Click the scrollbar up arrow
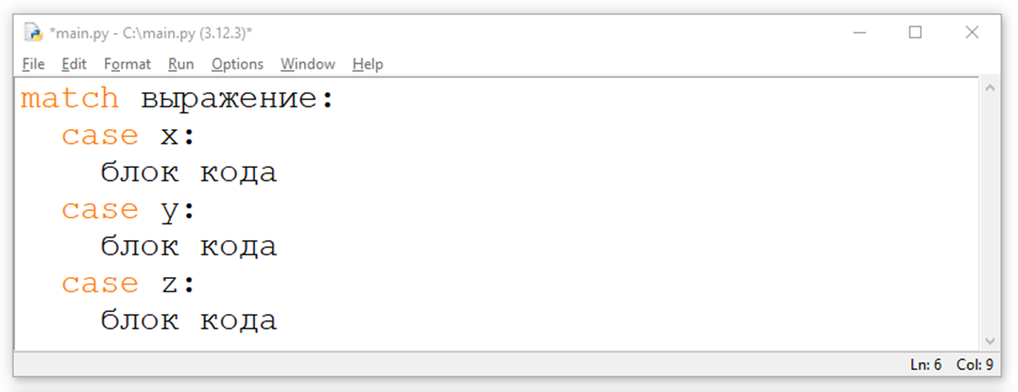Image resolution: width=1018 pixels, height=392 pixels. tap(990, 88)
